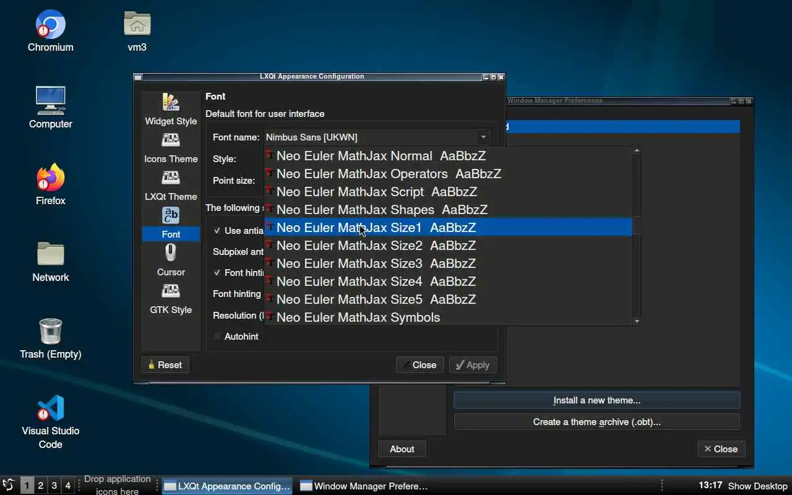
Task: Launch Visual Studio Code from desktop
Action: pyautogui.click(x=51, y=422)
